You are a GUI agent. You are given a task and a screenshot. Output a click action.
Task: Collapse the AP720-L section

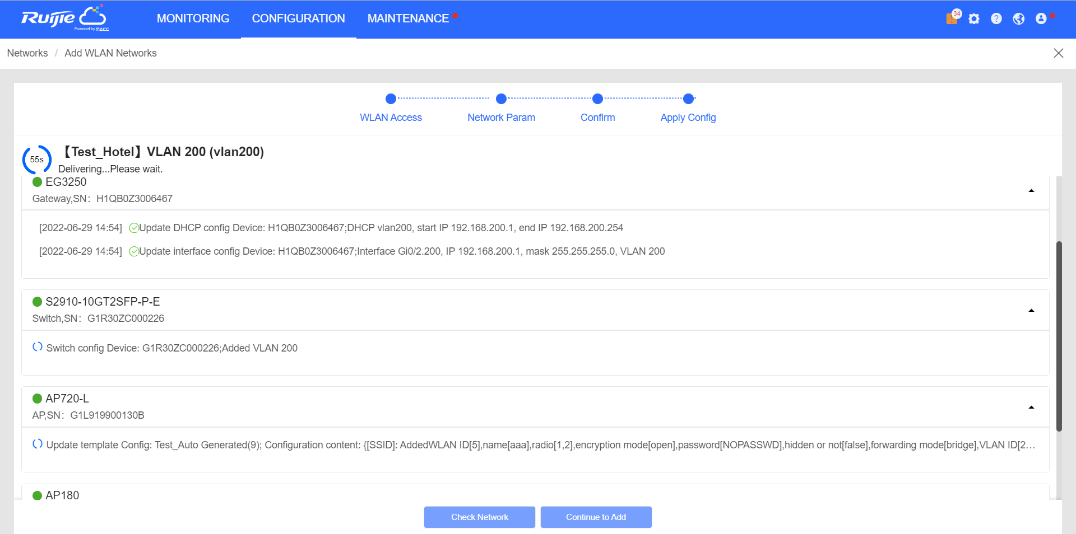click(x=1031, y=407)
